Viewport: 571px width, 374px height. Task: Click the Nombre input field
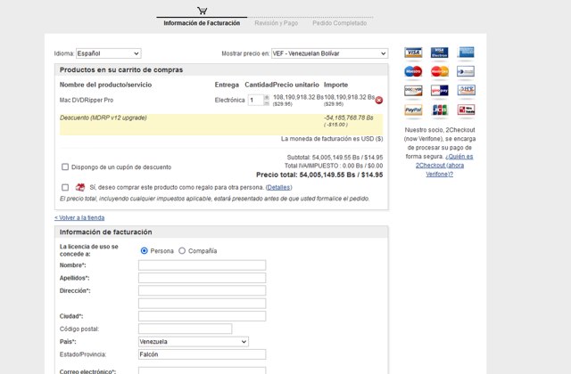click(x=203, y=265)
